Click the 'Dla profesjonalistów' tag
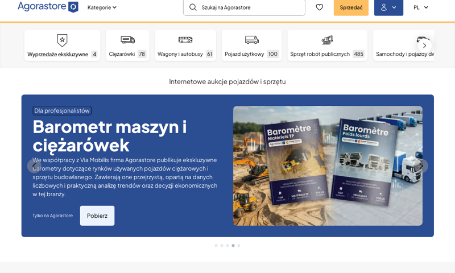The image size is (455, 273). (62, 110)
